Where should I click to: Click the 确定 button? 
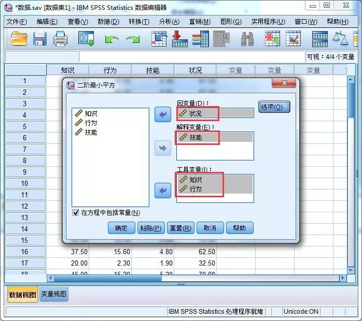[x=121, y=228]
